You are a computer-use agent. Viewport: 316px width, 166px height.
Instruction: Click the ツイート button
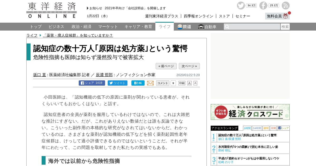pos(117,83)
